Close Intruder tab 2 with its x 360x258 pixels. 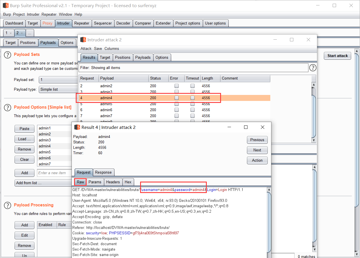[x=22, y=33]
